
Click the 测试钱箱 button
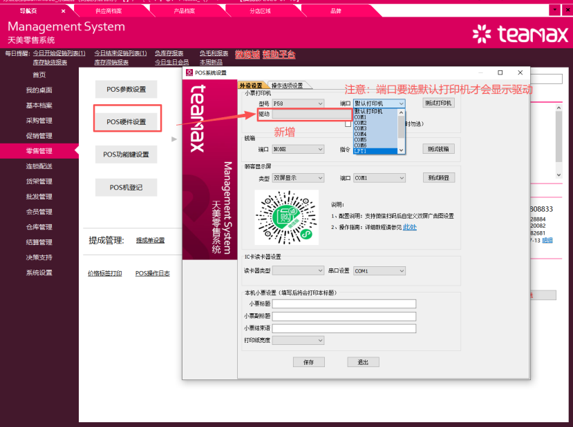tap(438, 149)
